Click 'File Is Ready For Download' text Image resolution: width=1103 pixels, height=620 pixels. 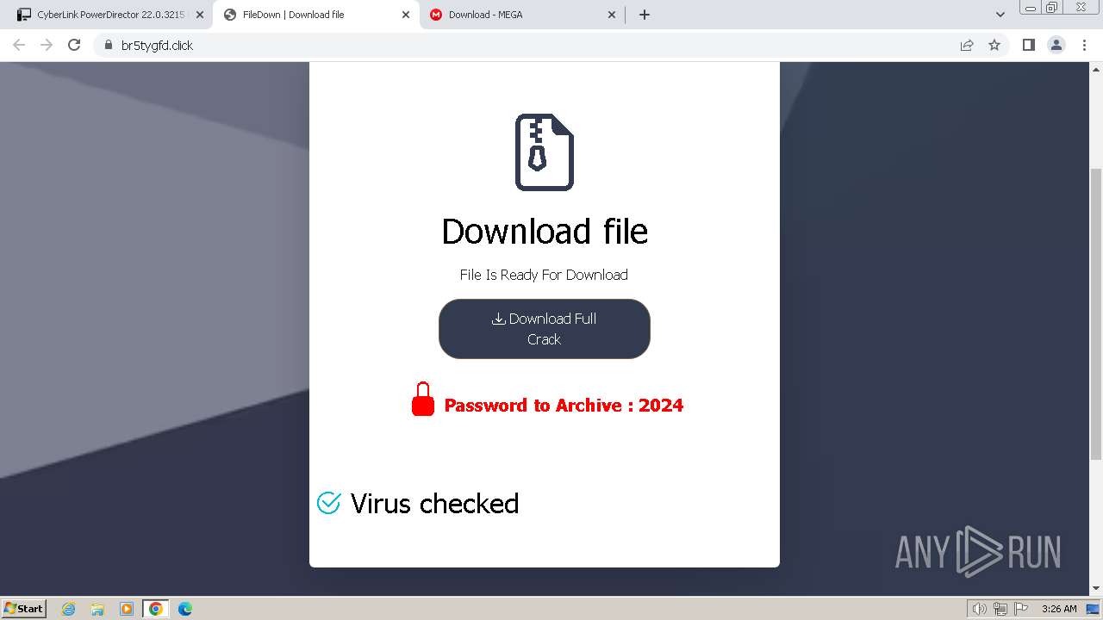[544, 275]
